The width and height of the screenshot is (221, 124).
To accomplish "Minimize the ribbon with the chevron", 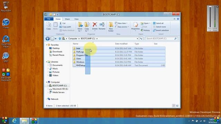I will (174, 19).
